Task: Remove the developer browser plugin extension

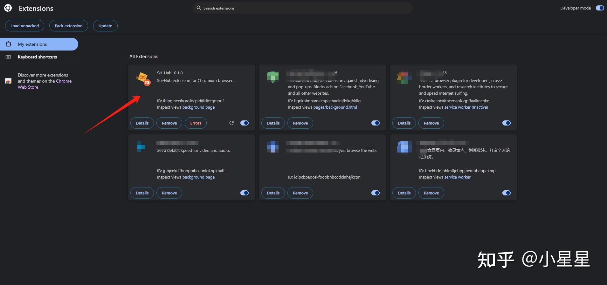Action: [431, 123]
